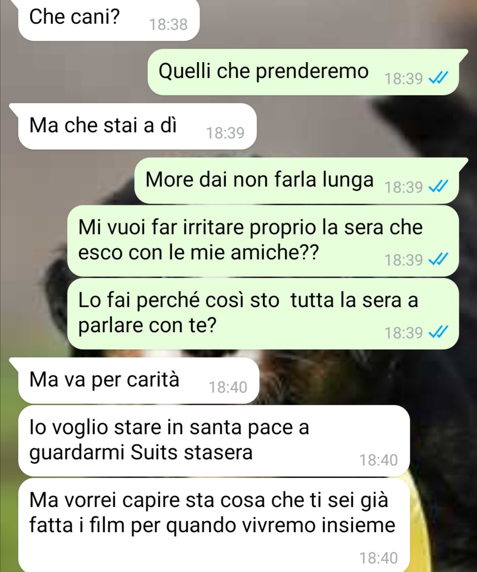
Task: Tap the blue ticks on the "parlare con te?" message
Action: [439, 332]
